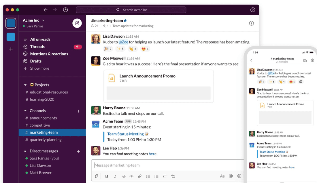Screen dimensions: 317x183
Task: Click the mention @ icon in composer
Action: (x=231, y=176)
